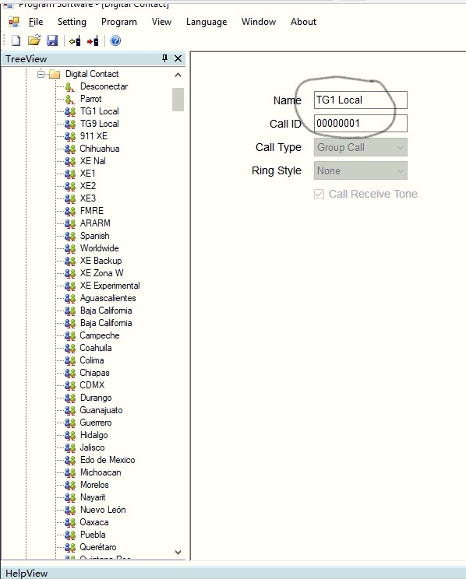Screen dimensions: 466x579
Task: Click the Call ID input field
Action: click(361, 123)
